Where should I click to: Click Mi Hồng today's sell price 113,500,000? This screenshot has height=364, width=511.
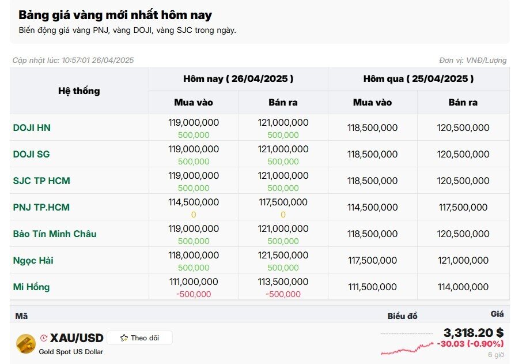point(283,282)
